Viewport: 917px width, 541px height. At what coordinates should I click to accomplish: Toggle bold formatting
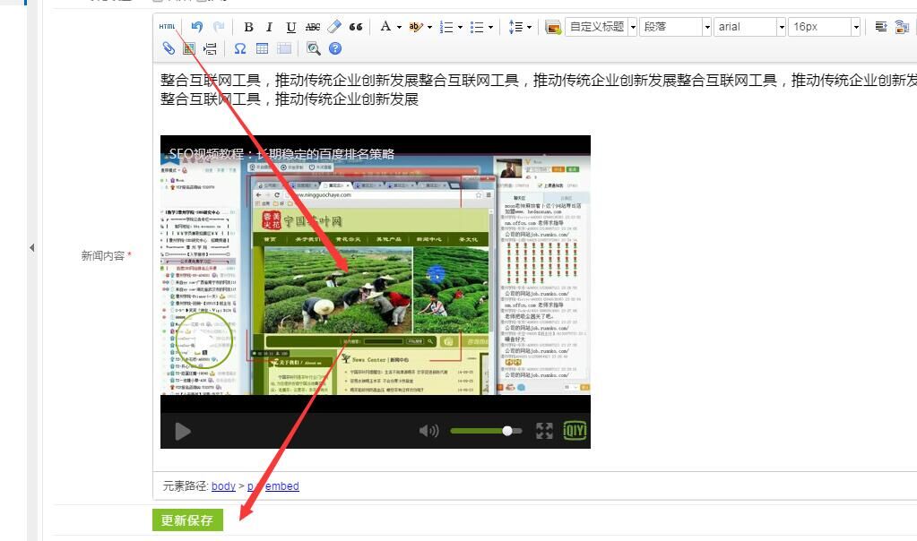[x=248, y=27]
